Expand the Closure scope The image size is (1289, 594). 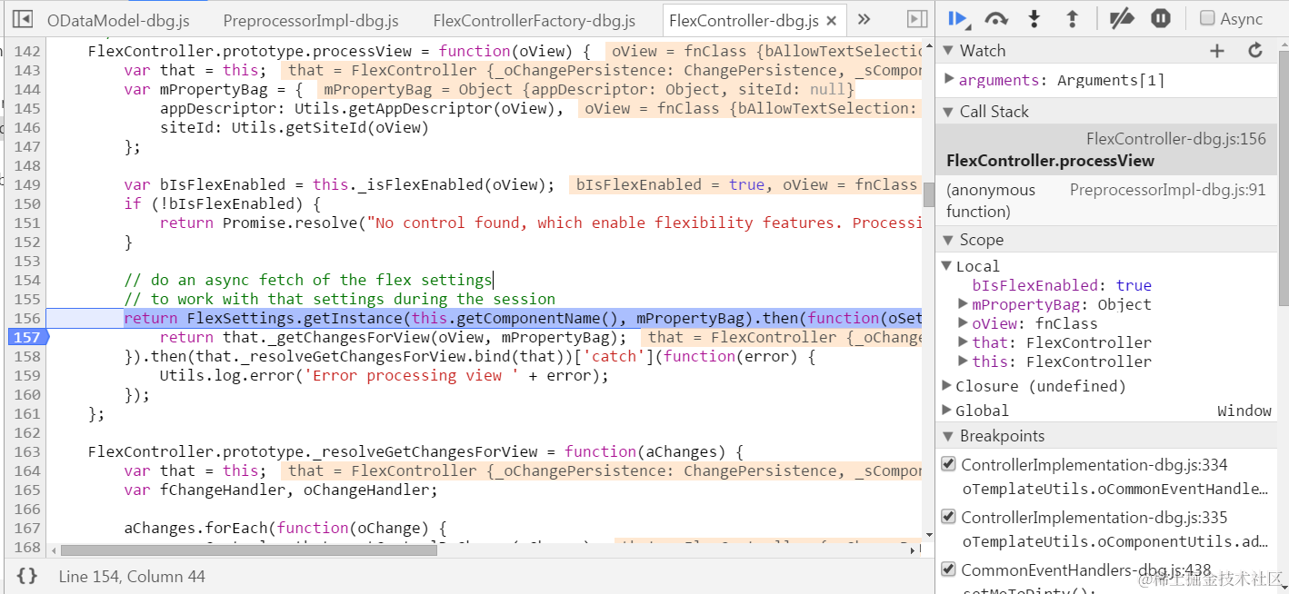[x=947, y=386]
